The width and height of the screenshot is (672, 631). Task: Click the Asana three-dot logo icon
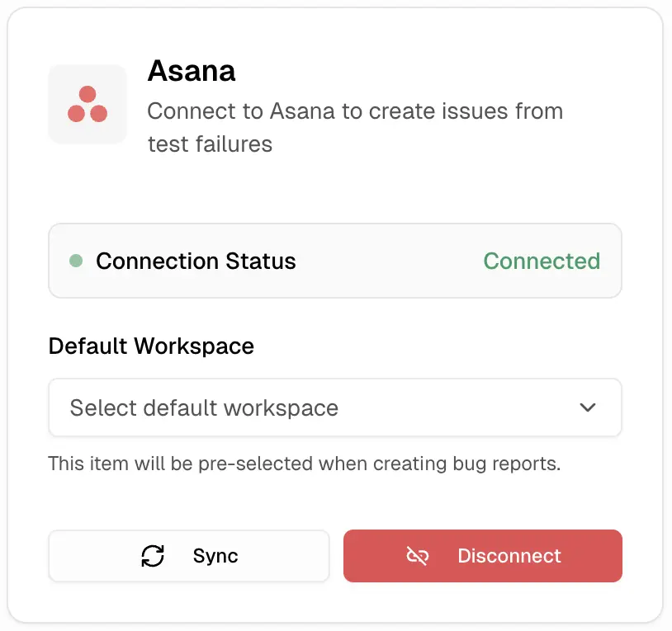pyautogui.click(x=88, y=104)
